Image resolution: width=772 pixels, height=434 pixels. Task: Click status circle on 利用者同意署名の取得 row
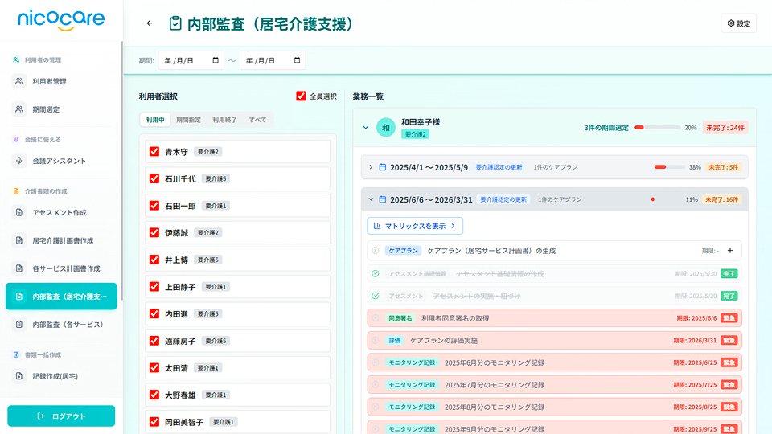coord(376,318)
